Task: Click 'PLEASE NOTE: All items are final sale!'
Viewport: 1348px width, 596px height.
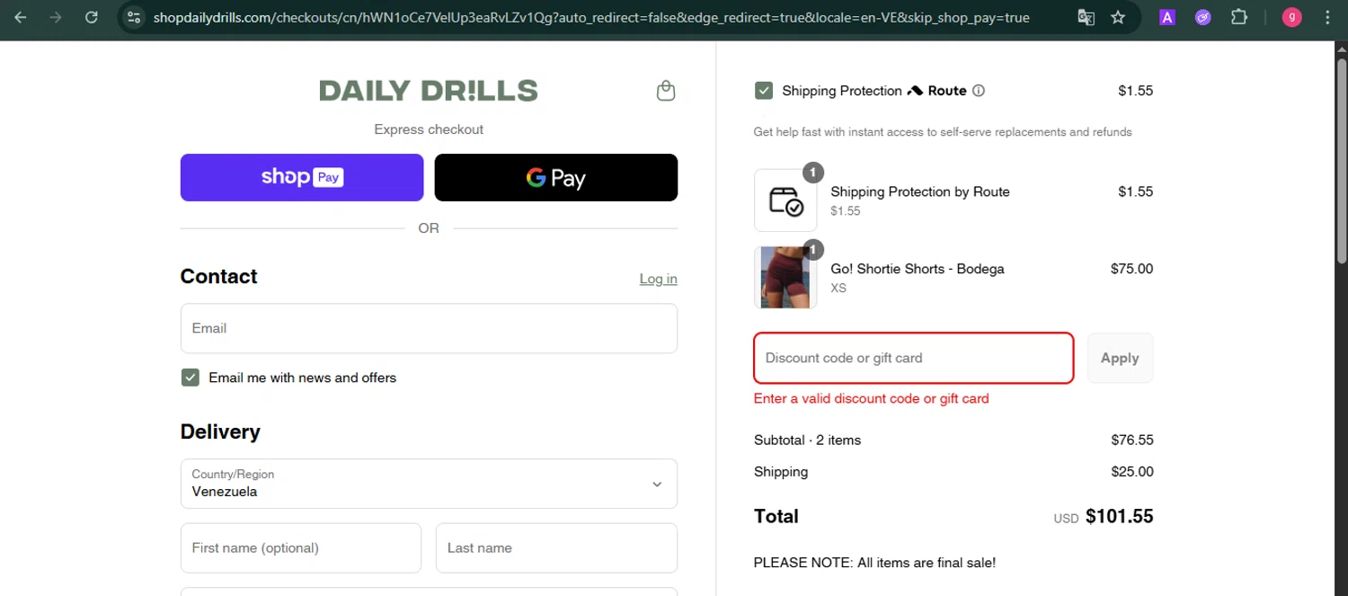Action: 874,563
